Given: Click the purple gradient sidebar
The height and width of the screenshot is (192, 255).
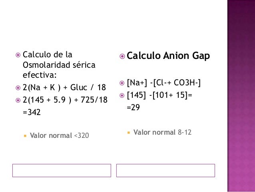Looking at the screenshot, I should tap(241, 96).
